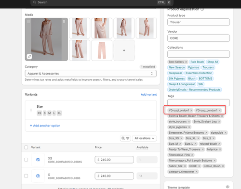Click the edit pencil icon on main image

[x=29, y=56]
